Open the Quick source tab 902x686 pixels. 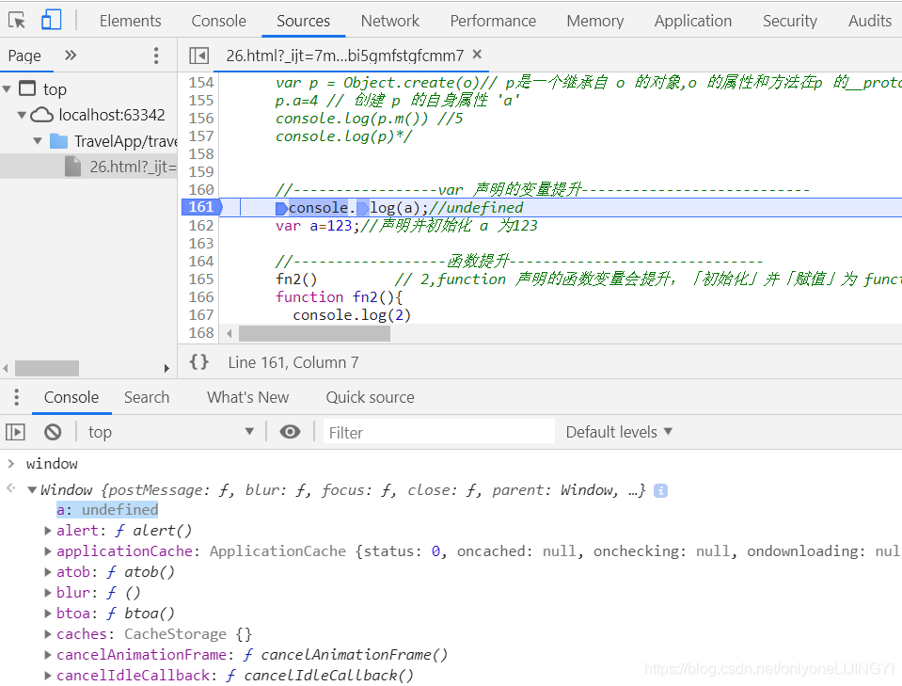click(370, 397)
